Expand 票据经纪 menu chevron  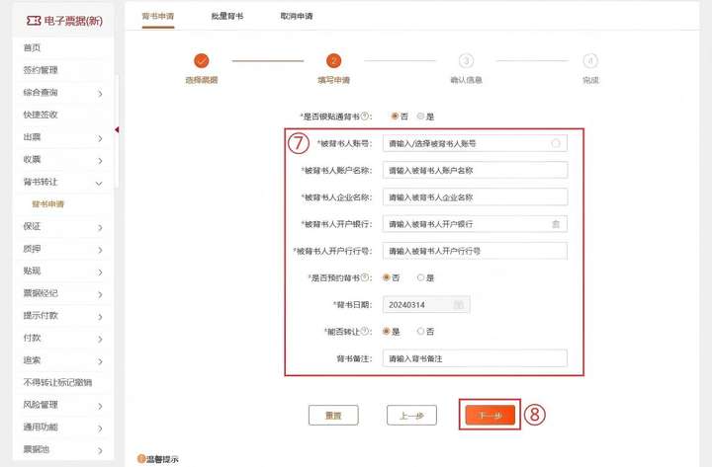100,294
